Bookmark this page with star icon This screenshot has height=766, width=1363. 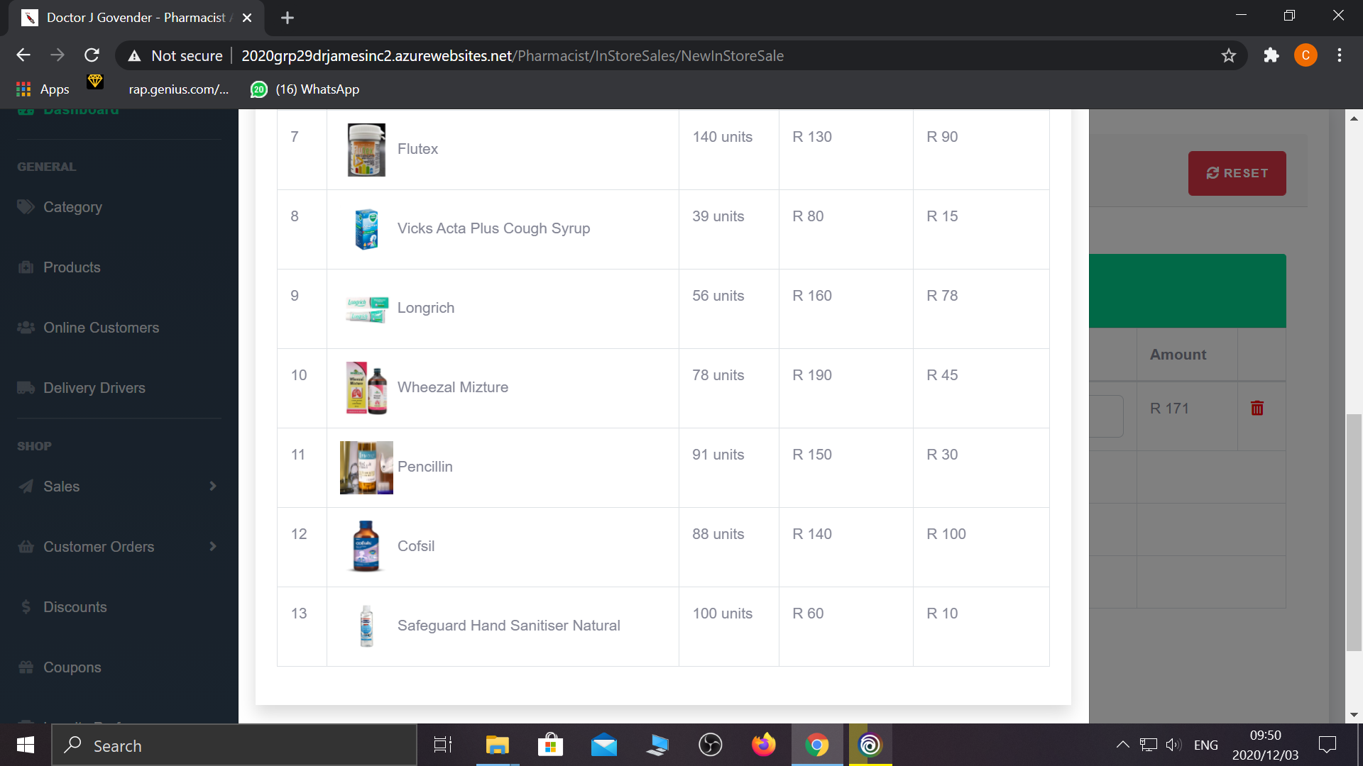click(x=1229, y=55)
